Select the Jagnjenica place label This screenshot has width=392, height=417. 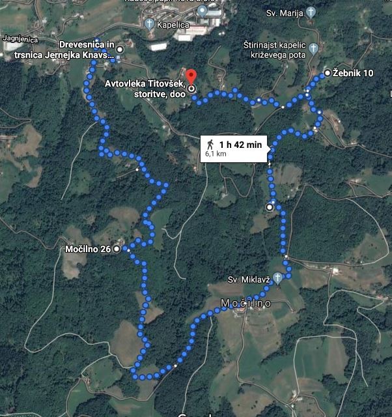point(20,39)
